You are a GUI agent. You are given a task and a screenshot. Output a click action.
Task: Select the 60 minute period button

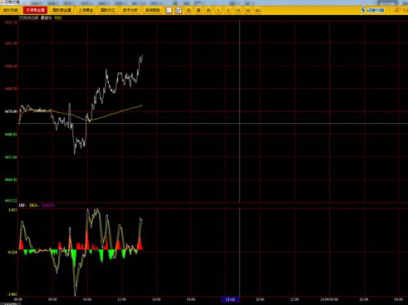point(258,11)
